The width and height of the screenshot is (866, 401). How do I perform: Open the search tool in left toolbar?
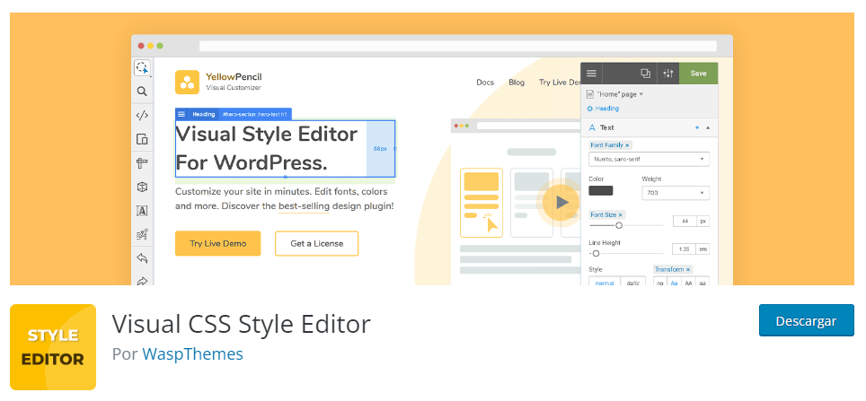click(142, 92)
